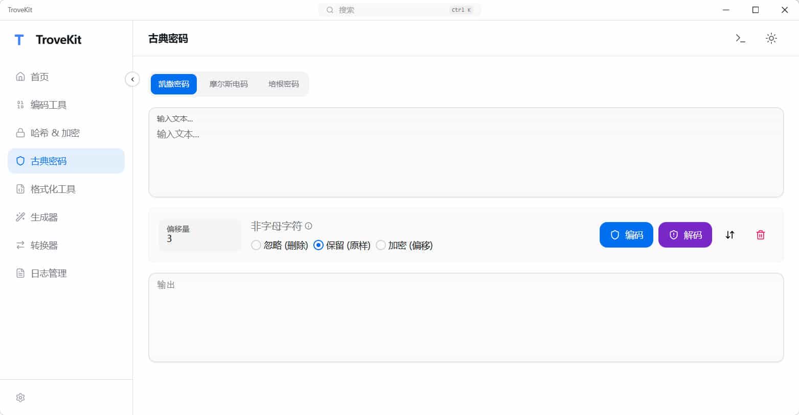
Task: Switch to the 培根密码 tab
Action: [283, 84]
